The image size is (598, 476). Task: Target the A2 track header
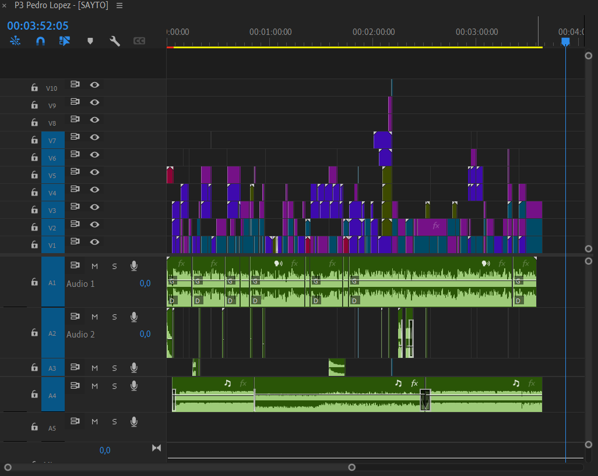click(x=53, y=333)
